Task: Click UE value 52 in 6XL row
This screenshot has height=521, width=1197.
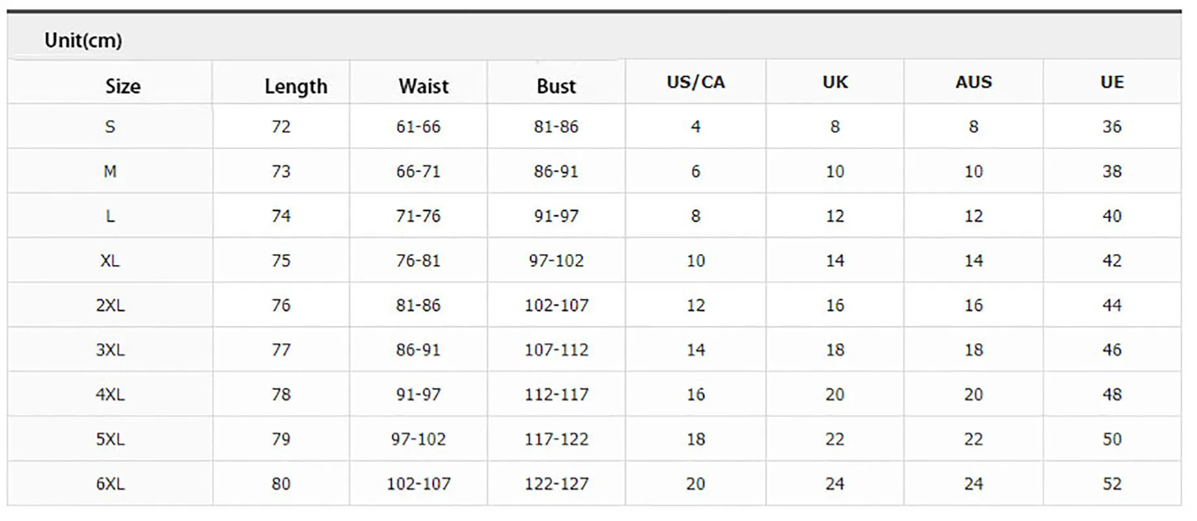Action: pyautogui.click(x=1112, y=484)
